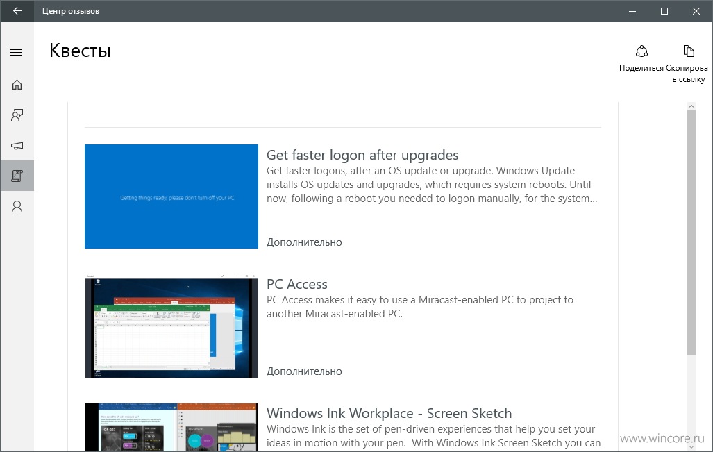The image size is (713, 452).
Task: Click the PC Access description text
Action: (x=420, y=307)
